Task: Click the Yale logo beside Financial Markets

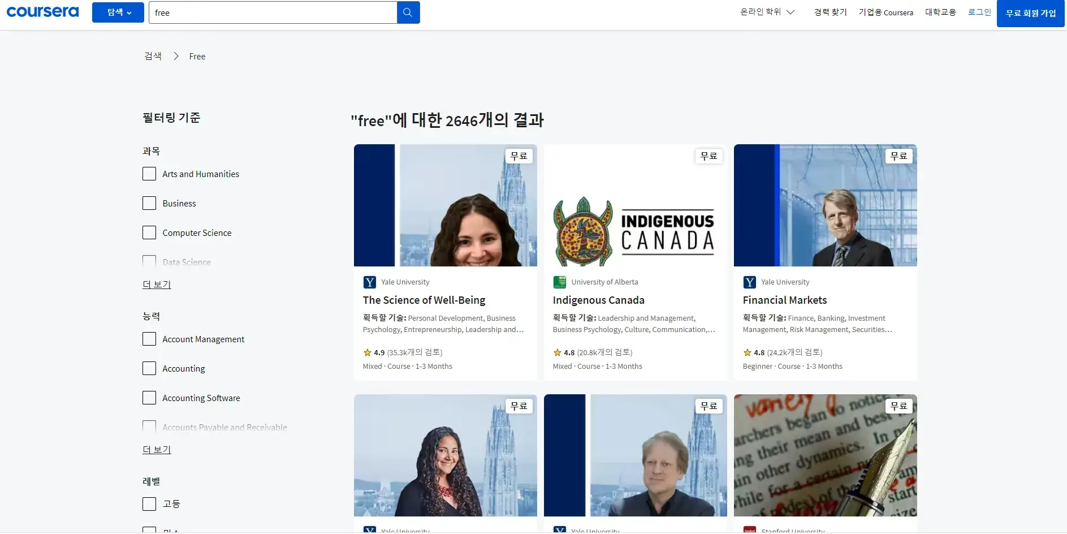Action: [x=749, y=282]
